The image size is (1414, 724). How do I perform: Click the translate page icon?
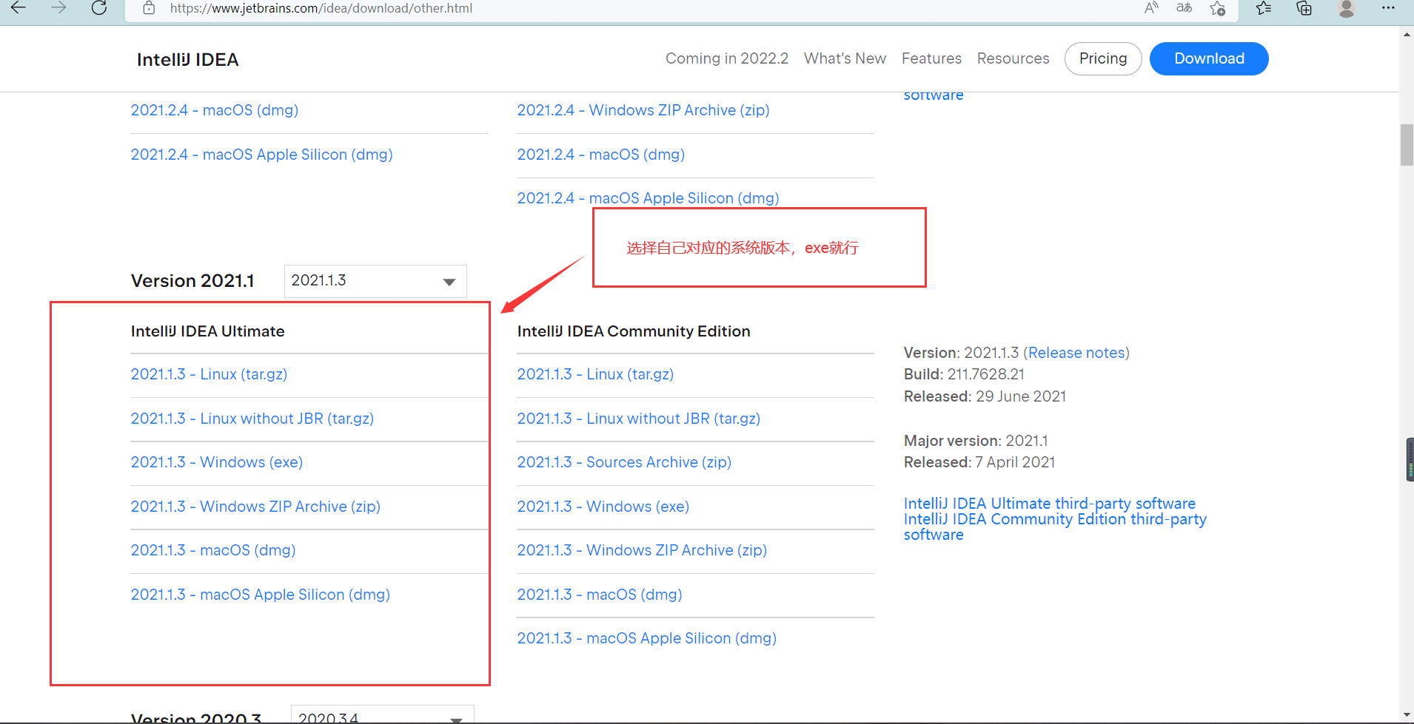pos(1185,8)
